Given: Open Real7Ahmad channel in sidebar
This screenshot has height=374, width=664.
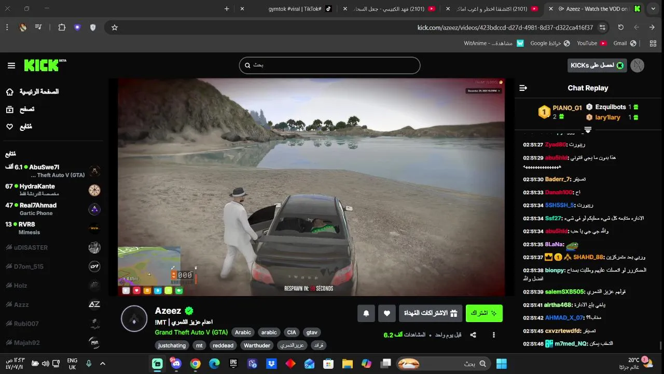Looking at the screenshot, I should click(52, 209).
